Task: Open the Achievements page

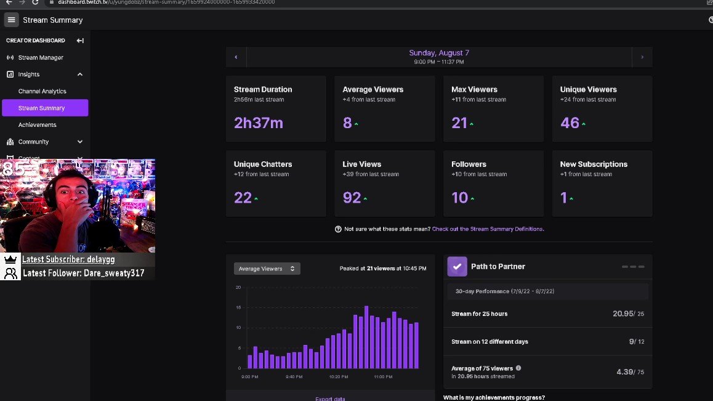Action: click(x=38, y=124)
